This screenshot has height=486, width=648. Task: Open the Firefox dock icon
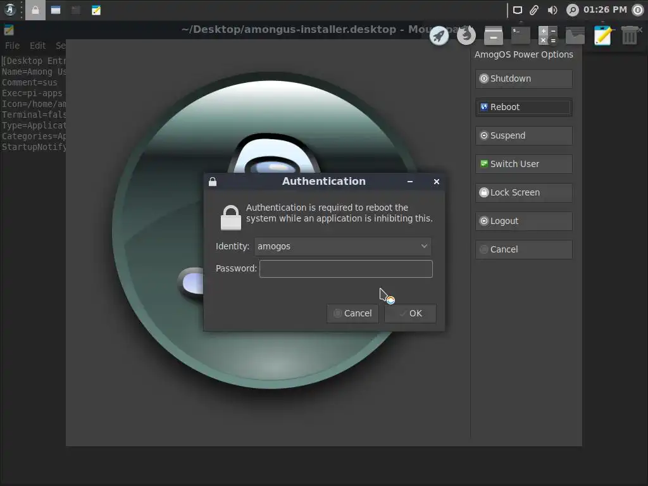[466, 35]
